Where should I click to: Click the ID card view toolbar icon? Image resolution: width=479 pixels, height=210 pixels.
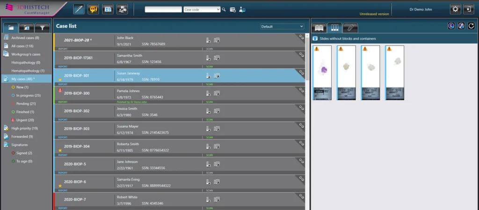click(x=108, y=9)
